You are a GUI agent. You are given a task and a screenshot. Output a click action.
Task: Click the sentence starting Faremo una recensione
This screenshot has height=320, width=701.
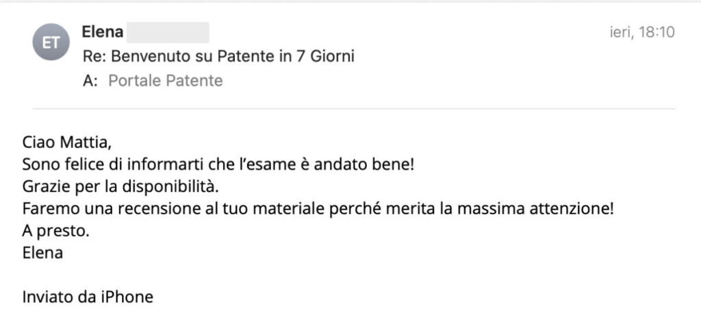click(x=318, y=209)
